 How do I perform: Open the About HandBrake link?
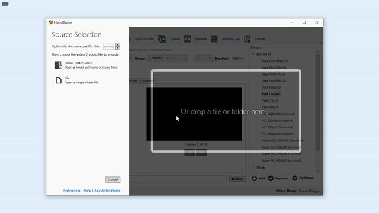click(x=107, y=191)
